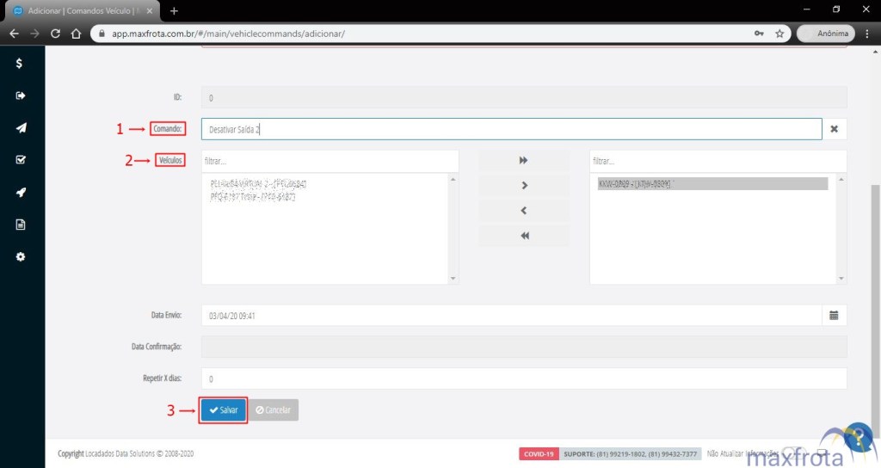
Task: Click the COVID-19 red badge
Action: 539,453
